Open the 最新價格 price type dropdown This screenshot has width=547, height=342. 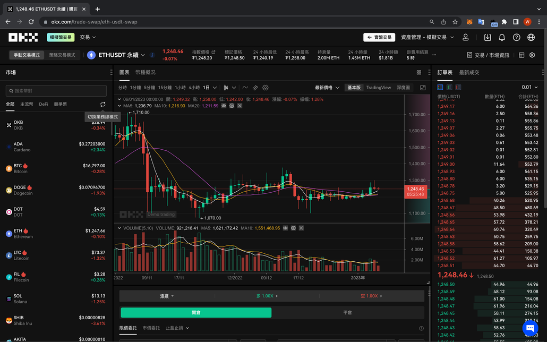[x=327, y=88]
